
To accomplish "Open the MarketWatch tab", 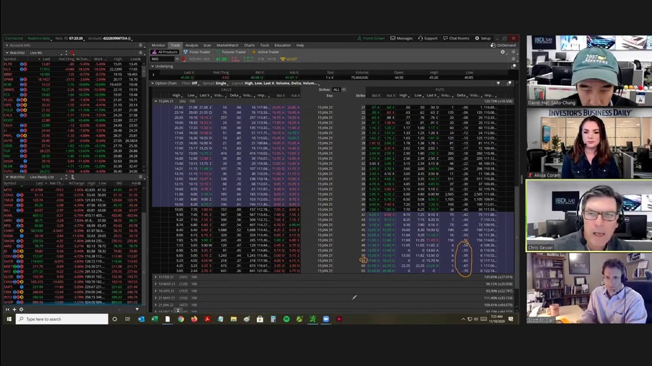I will pos(228,45).
